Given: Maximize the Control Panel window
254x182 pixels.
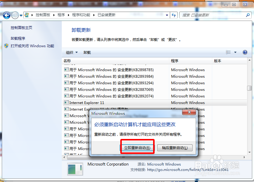Looking at the screenshot, I should 234,4.
